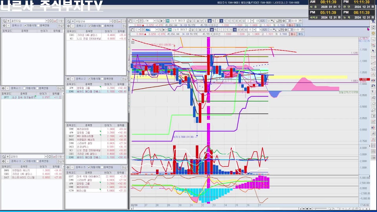Click gear icon in 종목수:1 panel
The width and height of the screenshot is (377, 212).
[x=3, y=88]
